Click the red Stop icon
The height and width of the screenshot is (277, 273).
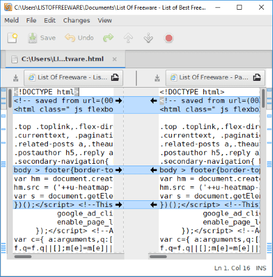point(169,38)
